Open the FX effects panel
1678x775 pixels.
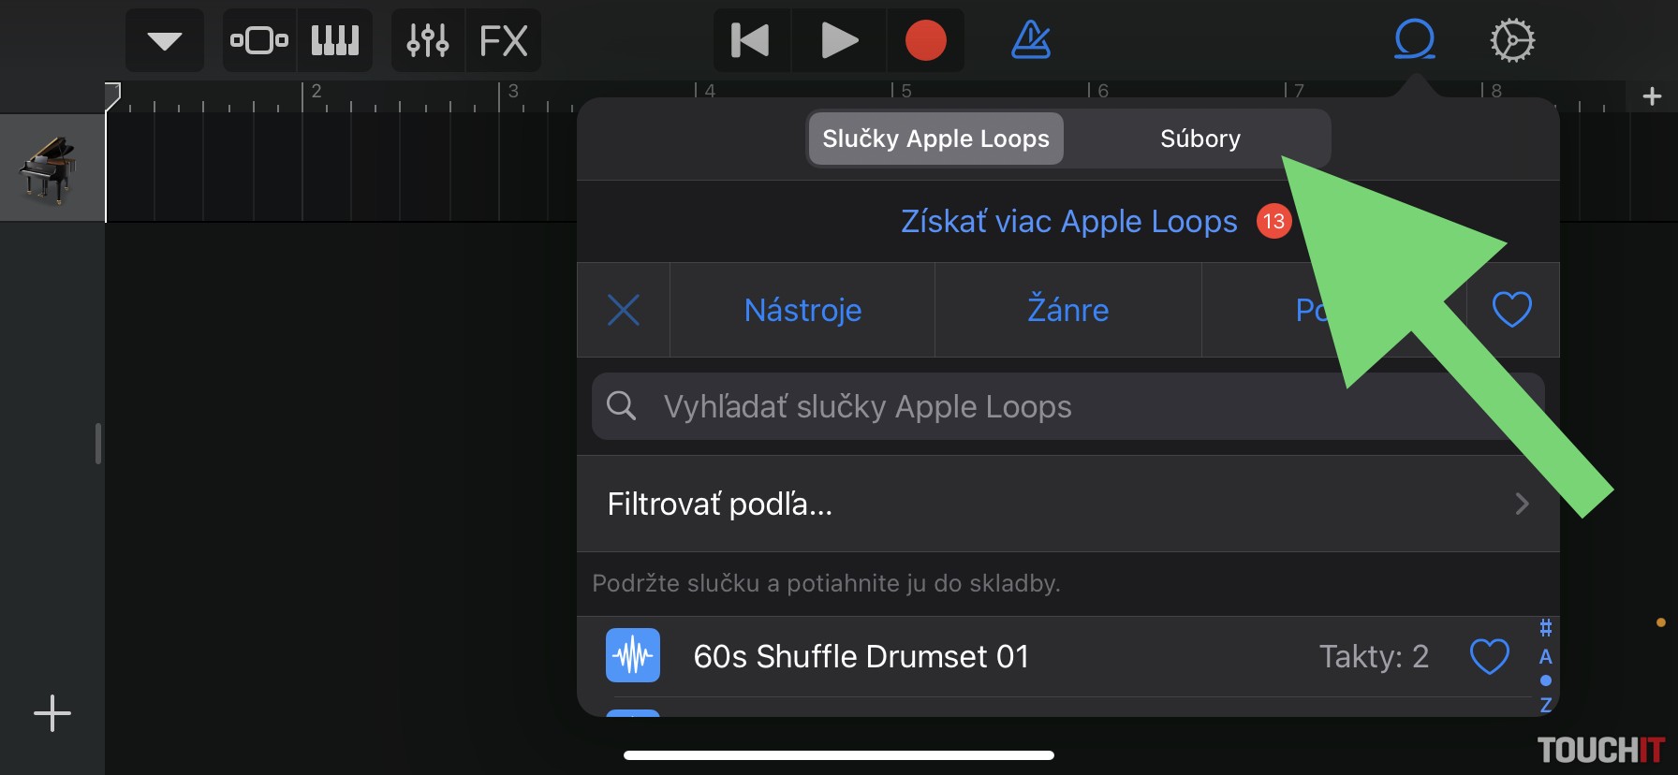pos(504,41)
